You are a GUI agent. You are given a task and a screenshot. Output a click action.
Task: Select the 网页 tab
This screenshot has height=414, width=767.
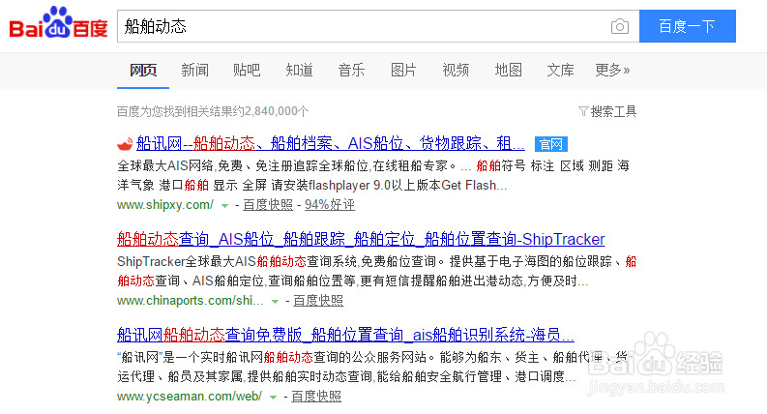(x=143, y=71)
